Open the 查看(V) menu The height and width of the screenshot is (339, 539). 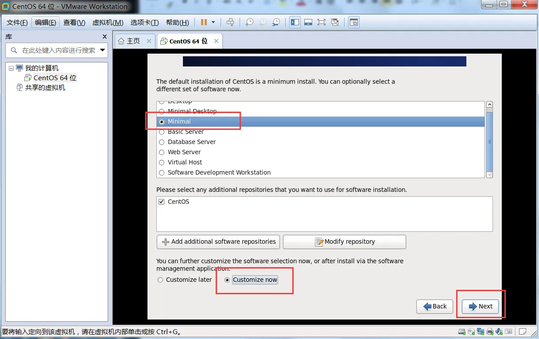[74, 23]
